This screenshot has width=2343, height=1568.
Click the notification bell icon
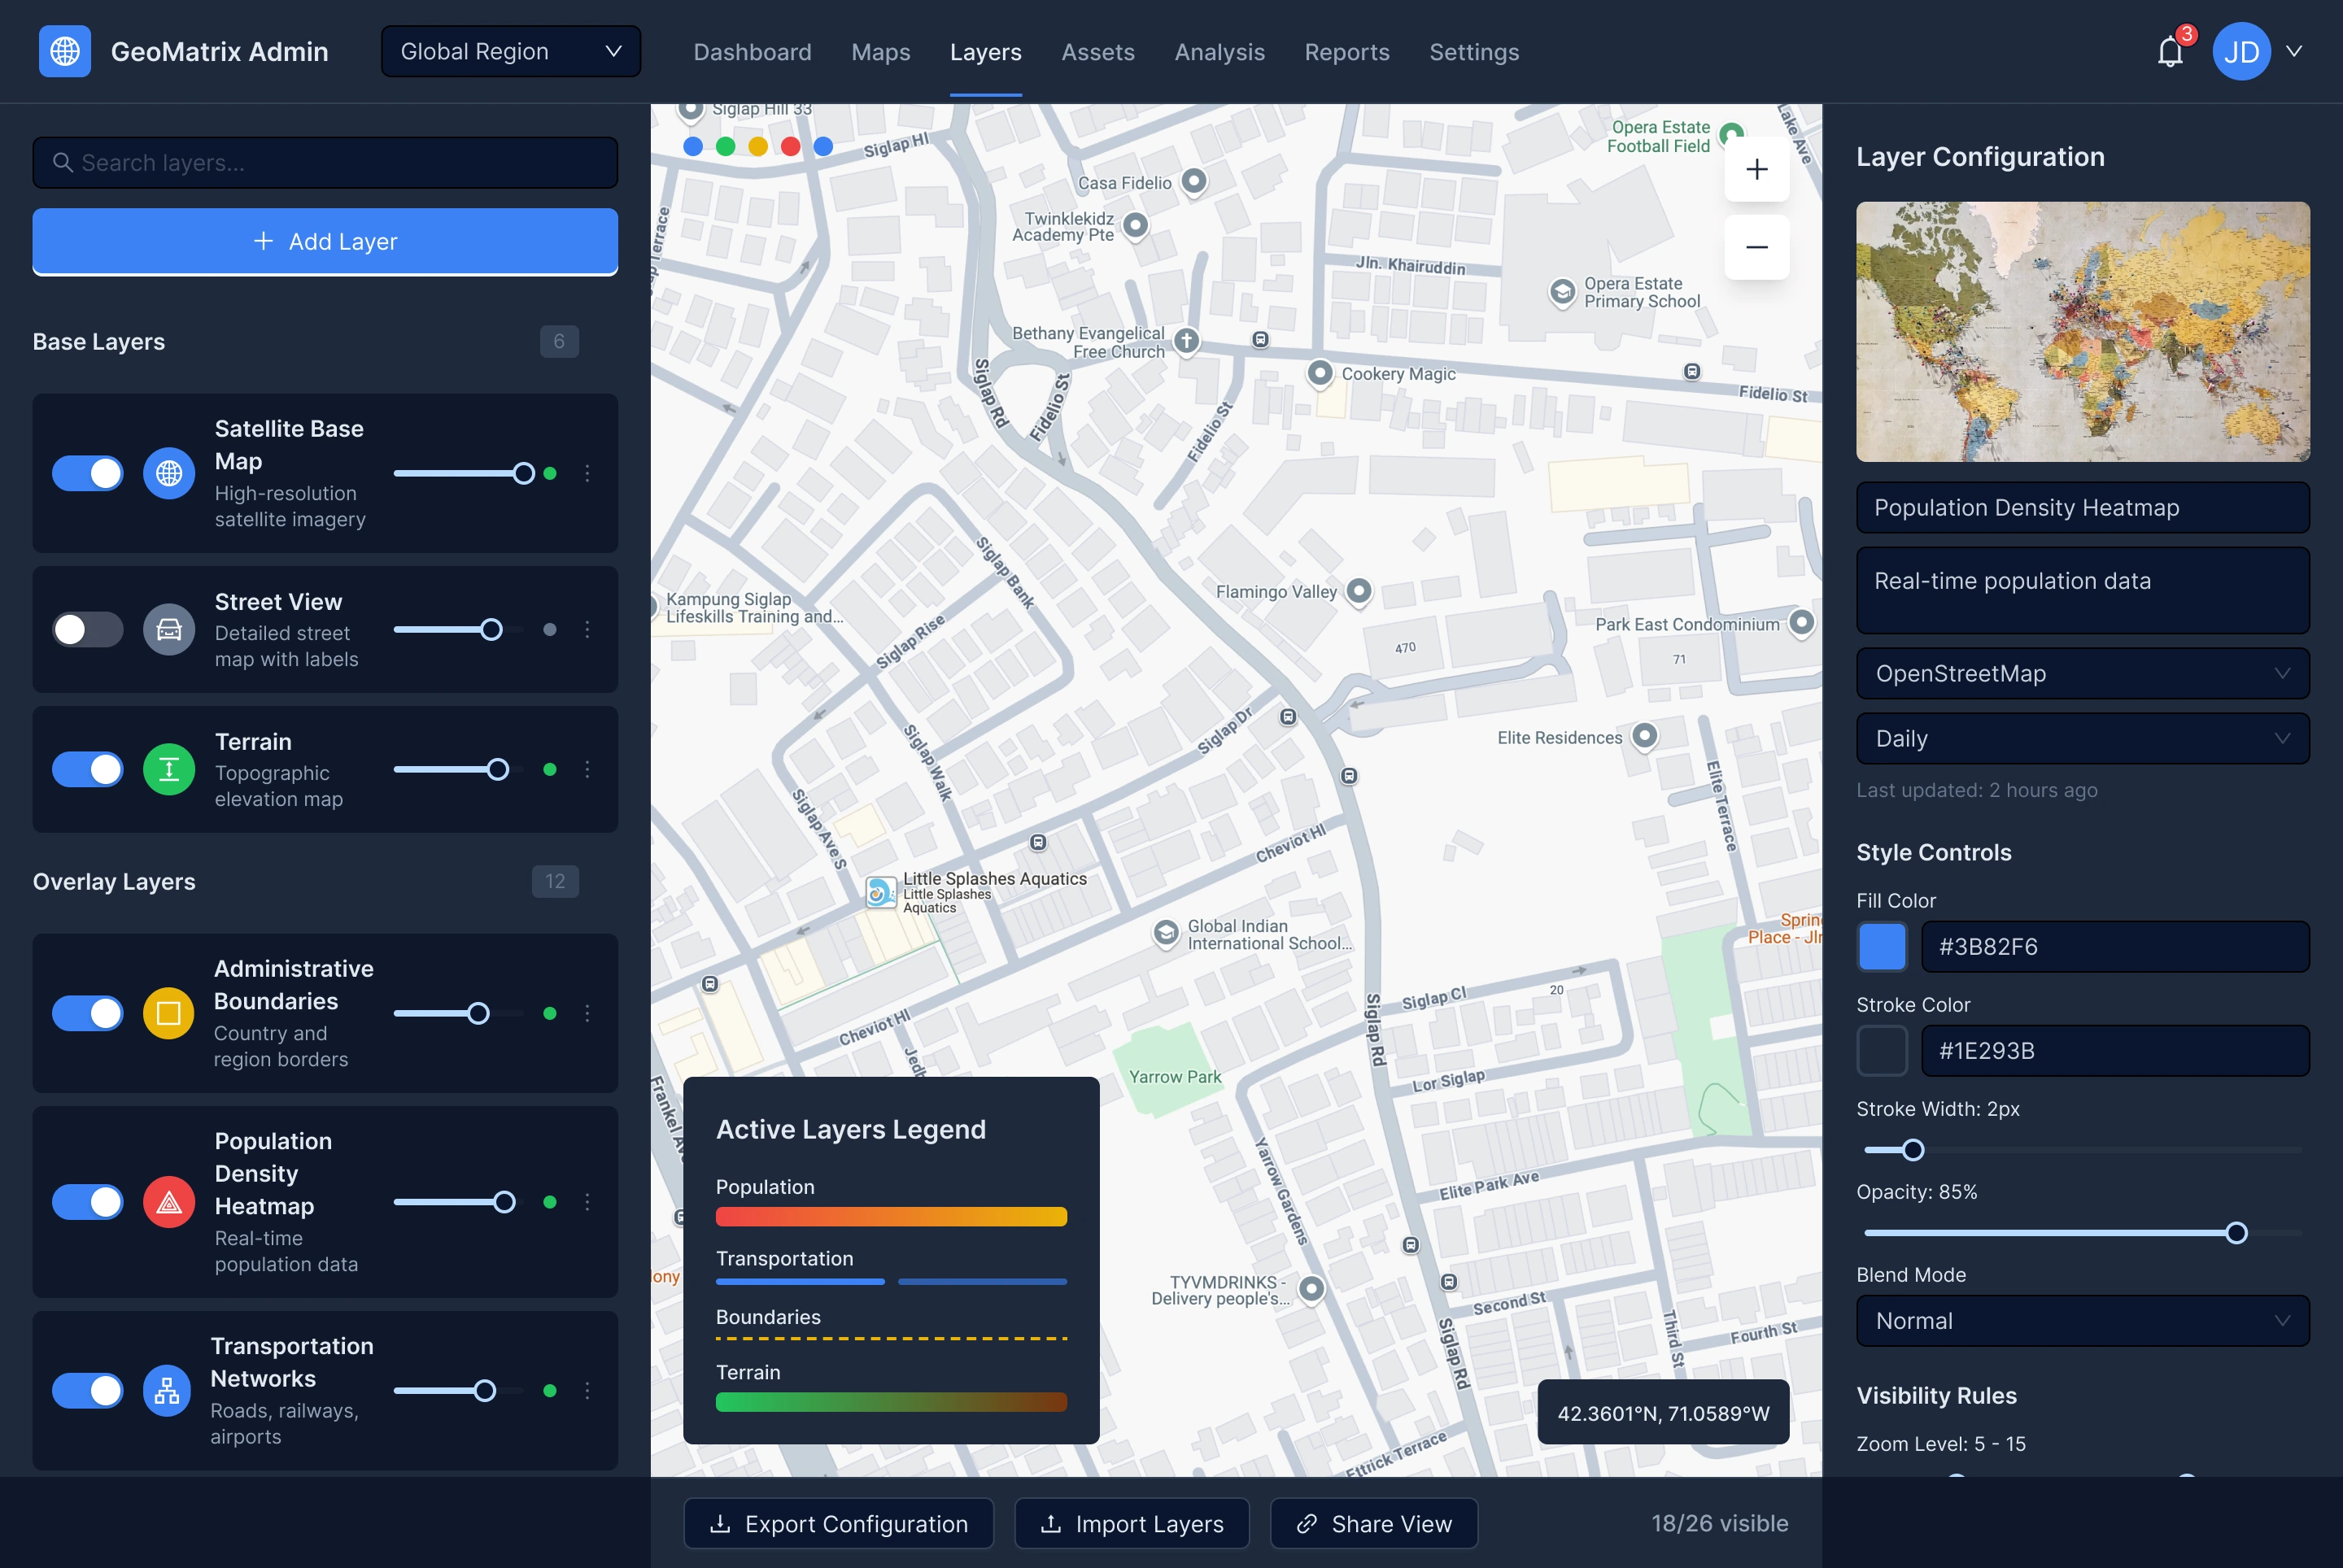pyautogui.click(x=2169, y=52)
